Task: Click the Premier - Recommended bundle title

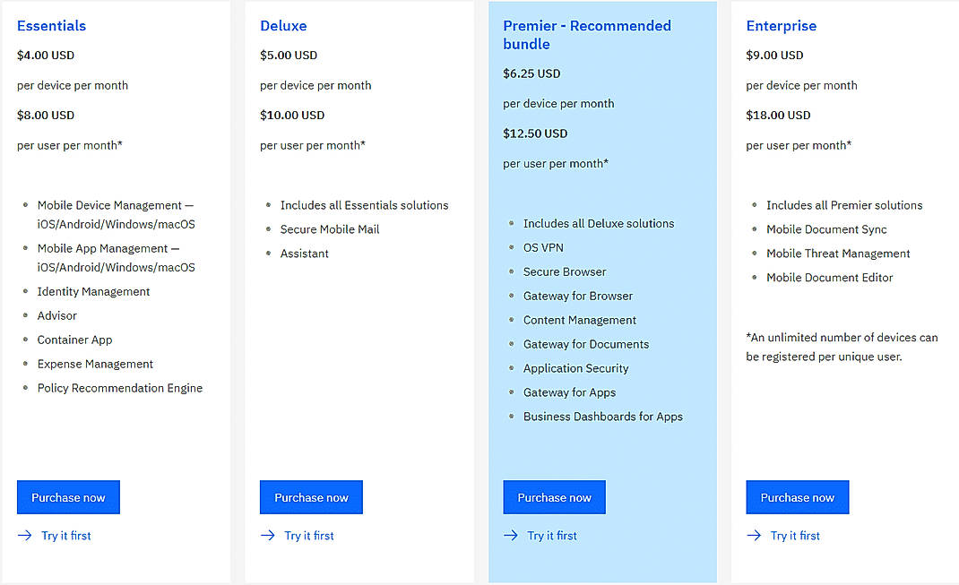Action: coord(586,35)
